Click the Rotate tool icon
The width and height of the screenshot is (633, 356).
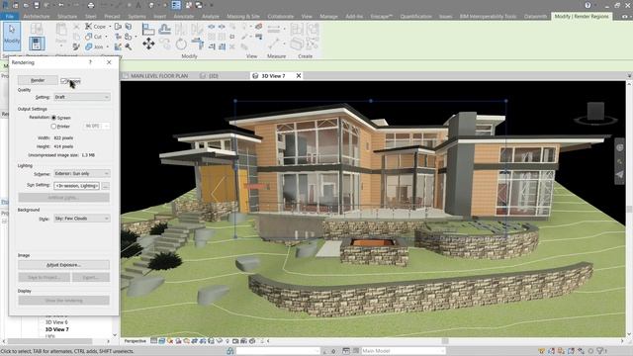(181, 44)
